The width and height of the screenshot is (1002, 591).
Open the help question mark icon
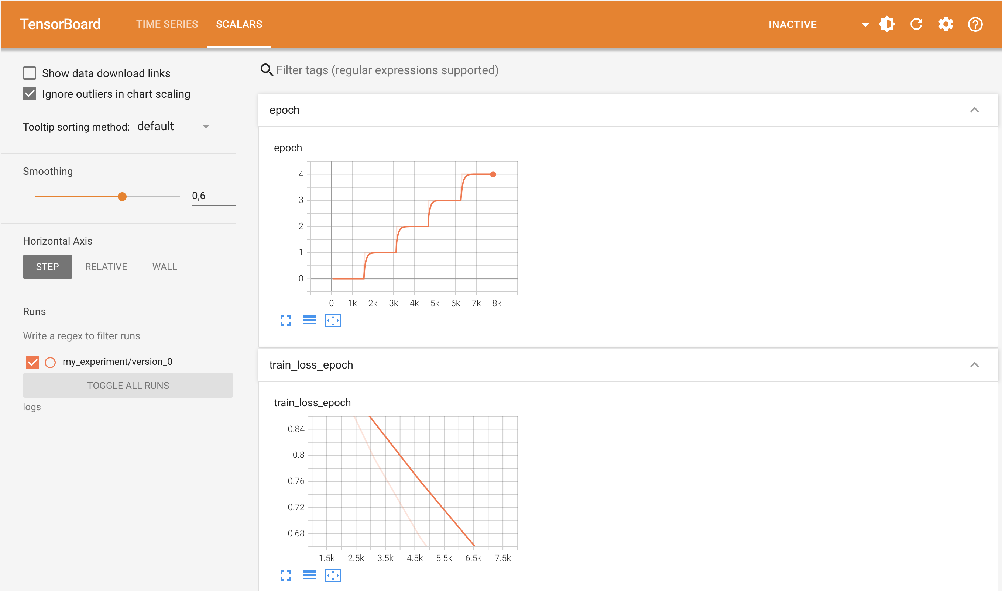click(x=975, y=24)
